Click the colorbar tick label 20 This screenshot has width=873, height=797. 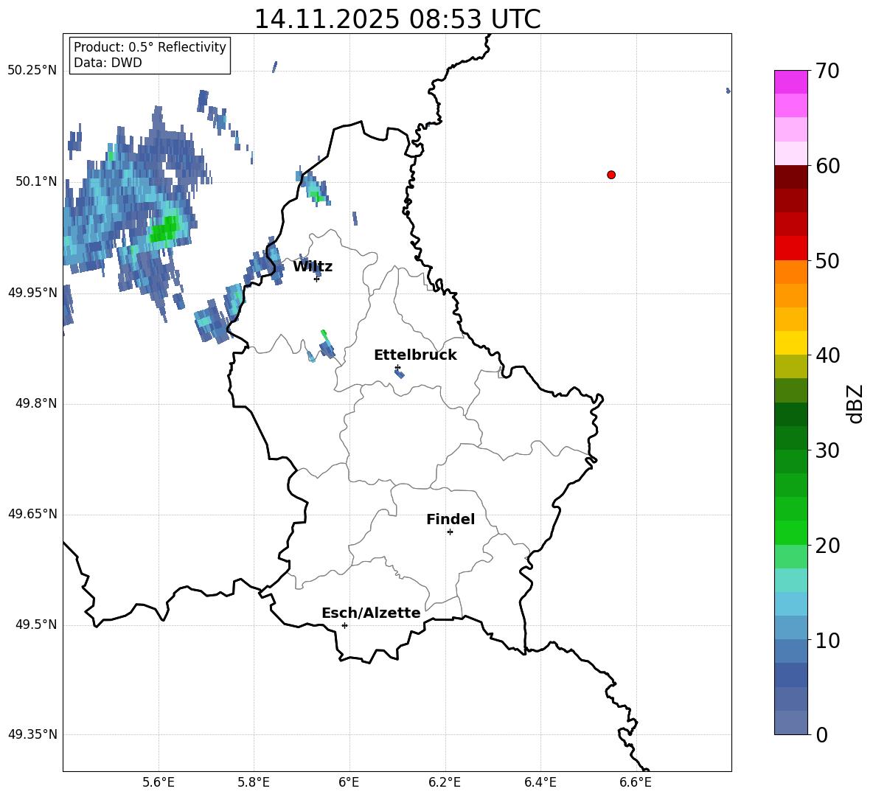[x=827, y=545]
